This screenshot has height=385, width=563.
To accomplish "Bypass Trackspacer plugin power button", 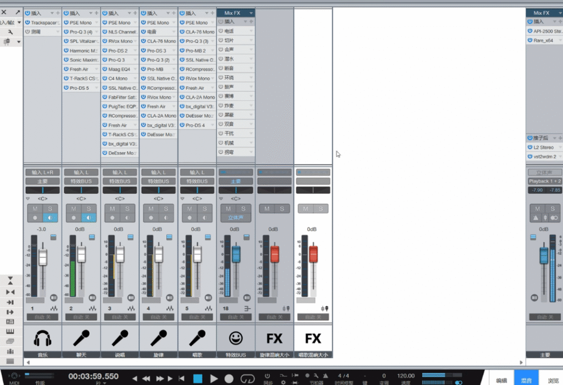I will (27, 23).
